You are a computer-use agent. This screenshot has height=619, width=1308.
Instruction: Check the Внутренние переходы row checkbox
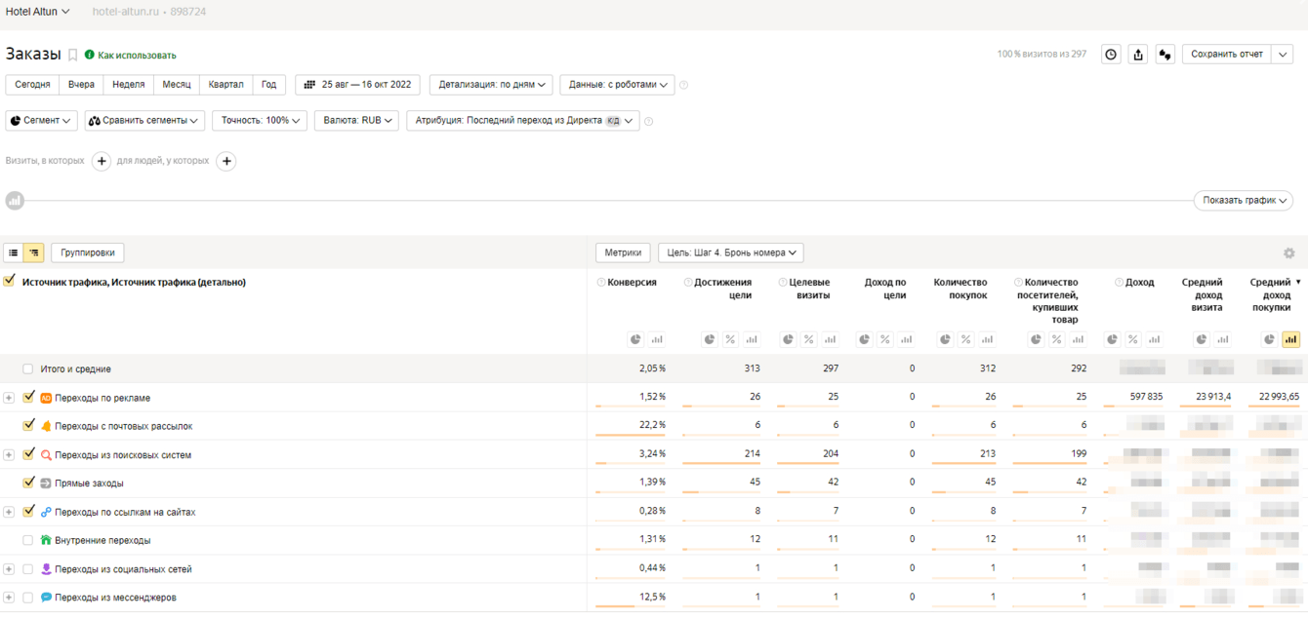[x=28, y=540]
